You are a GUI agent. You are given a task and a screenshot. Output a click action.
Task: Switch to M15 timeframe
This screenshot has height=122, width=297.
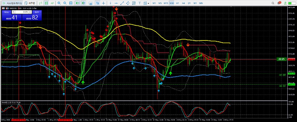tap(166, 3)
